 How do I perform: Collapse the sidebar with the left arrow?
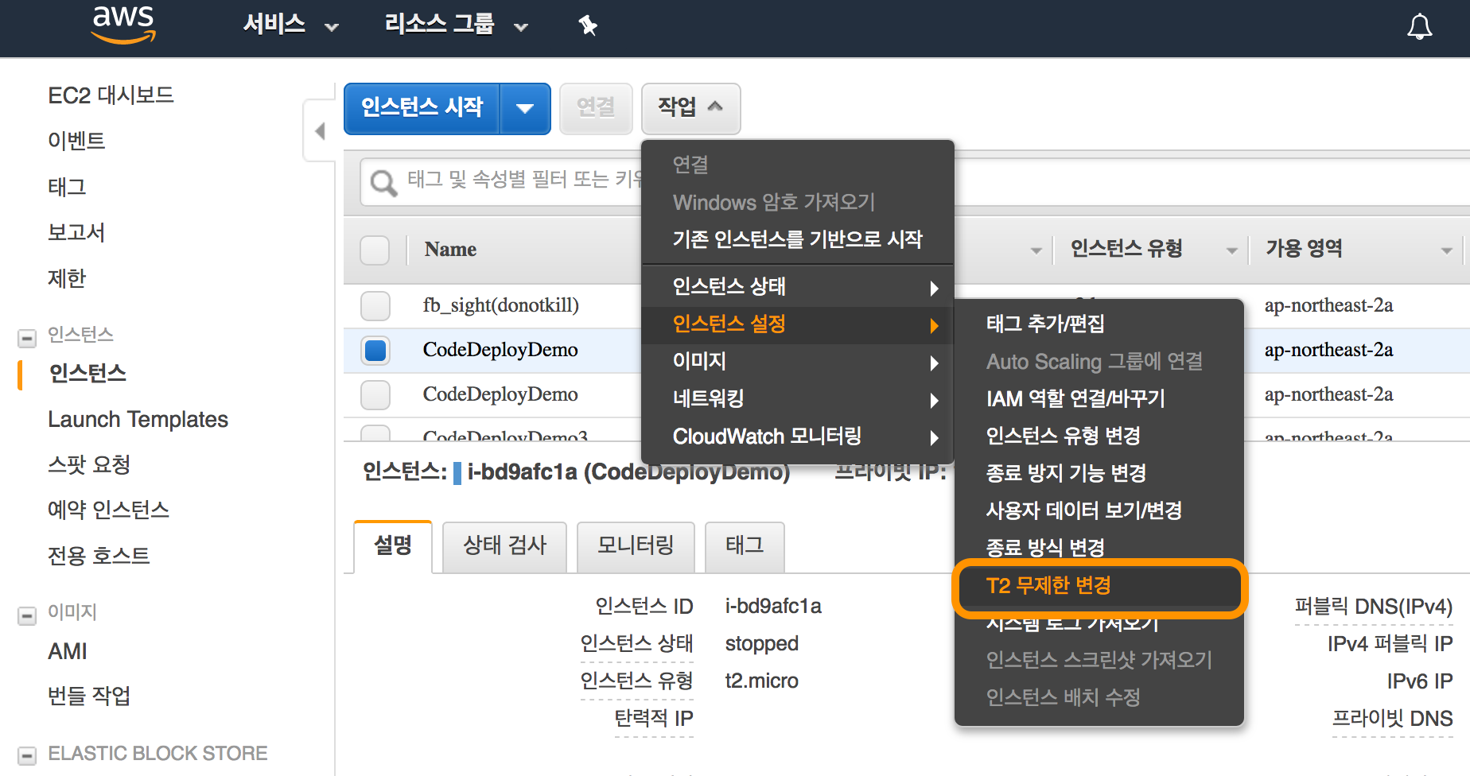[320, 130]
